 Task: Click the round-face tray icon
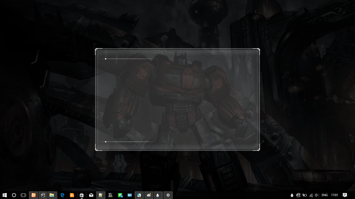[x=298, y=195]
